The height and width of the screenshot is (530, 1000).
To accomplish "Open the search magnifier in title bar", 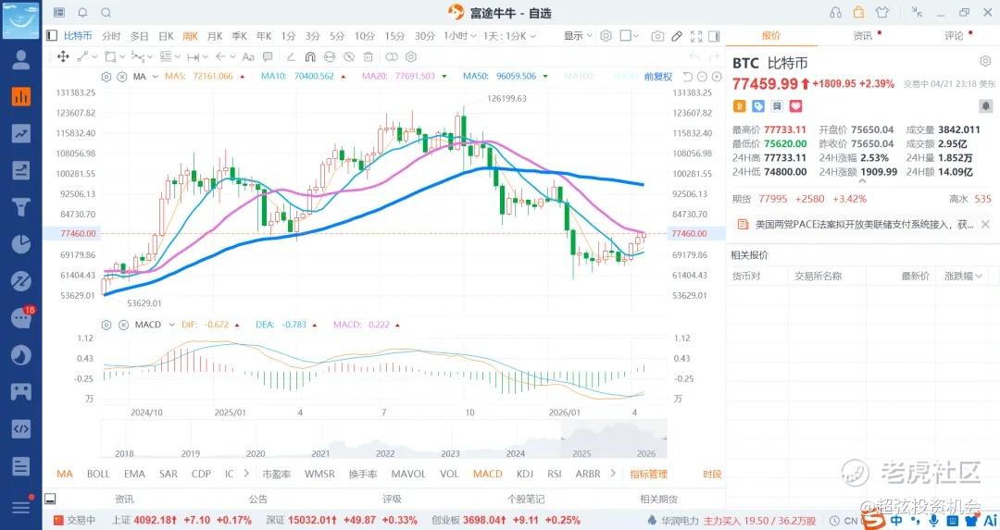I will tap(106, 13).
